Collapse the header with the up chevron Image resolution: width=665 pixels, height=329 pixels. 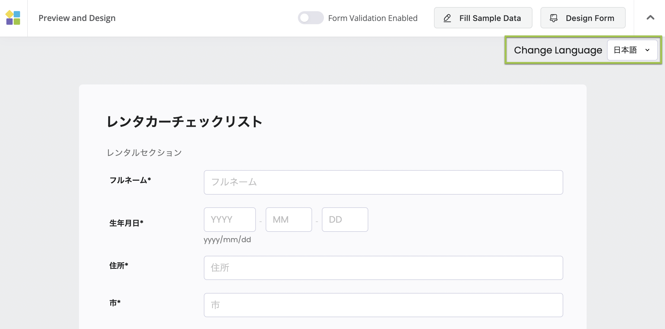[x=650, y=18]
